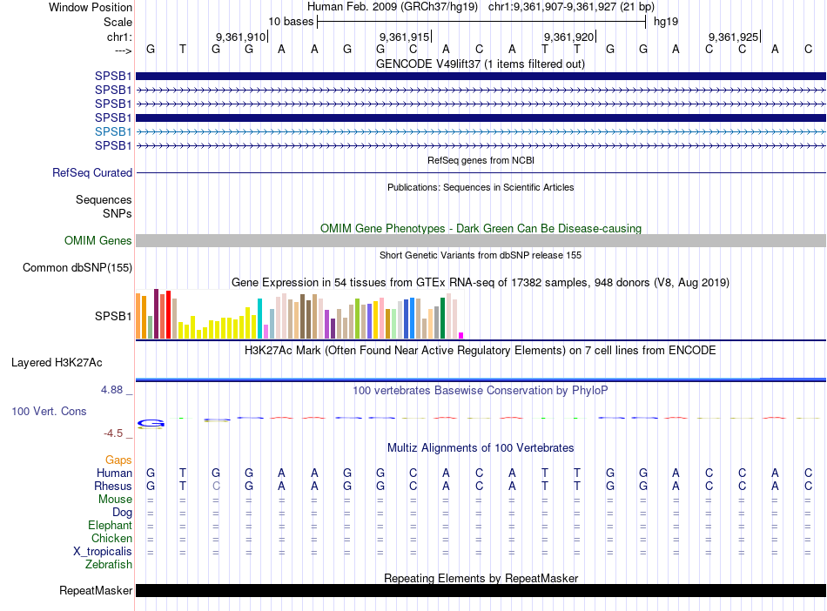Select the light blue SPSB1 transcript label
Image resolution: width=827 pixels, height=611 pixels.
(x=113, y=131)
